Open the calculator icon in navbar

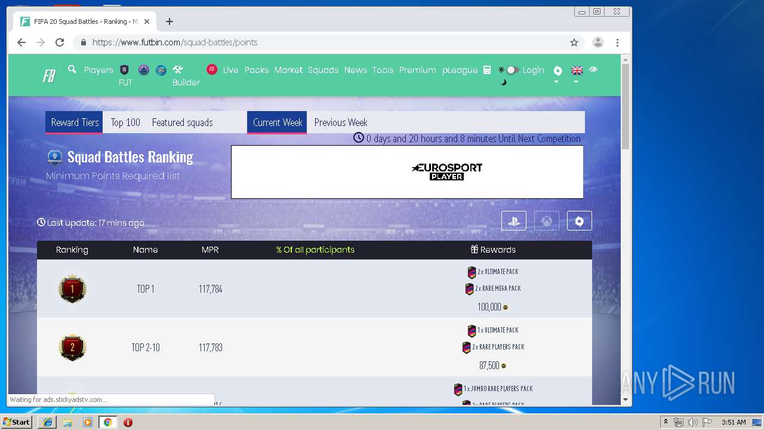tap(487, 70)
